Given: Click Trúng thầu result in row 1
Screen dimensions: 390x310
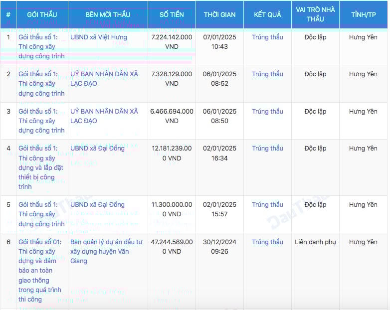Looking at the screenshot, I should pos(267,37).
